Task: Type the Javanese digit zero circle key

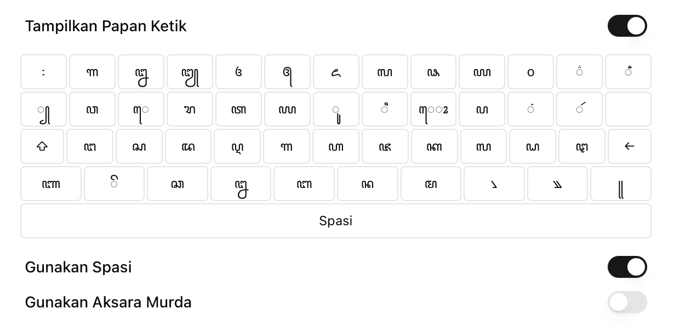Action: [530, 72]
